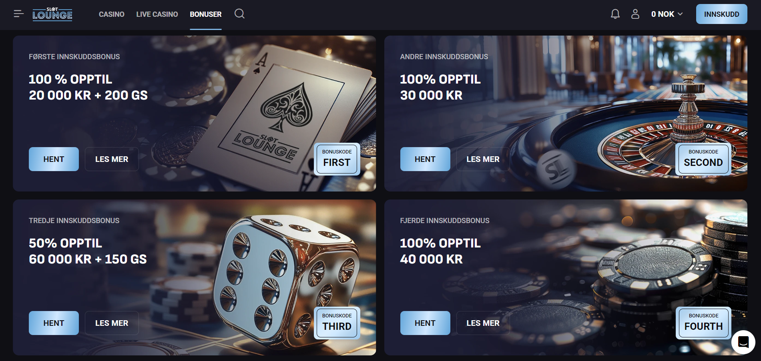
Task: Expand the 0 NOK balance dropdown
Action: [x=667, y=14]
